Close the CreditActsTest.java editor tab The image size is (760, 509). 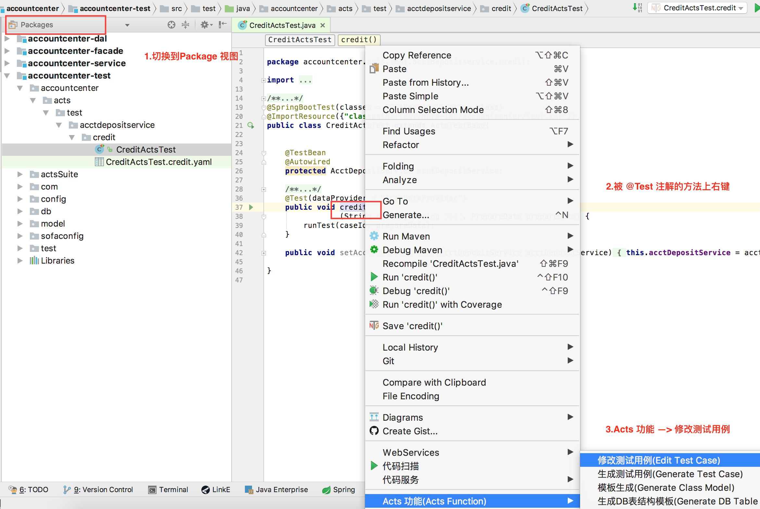pos(323,25)
